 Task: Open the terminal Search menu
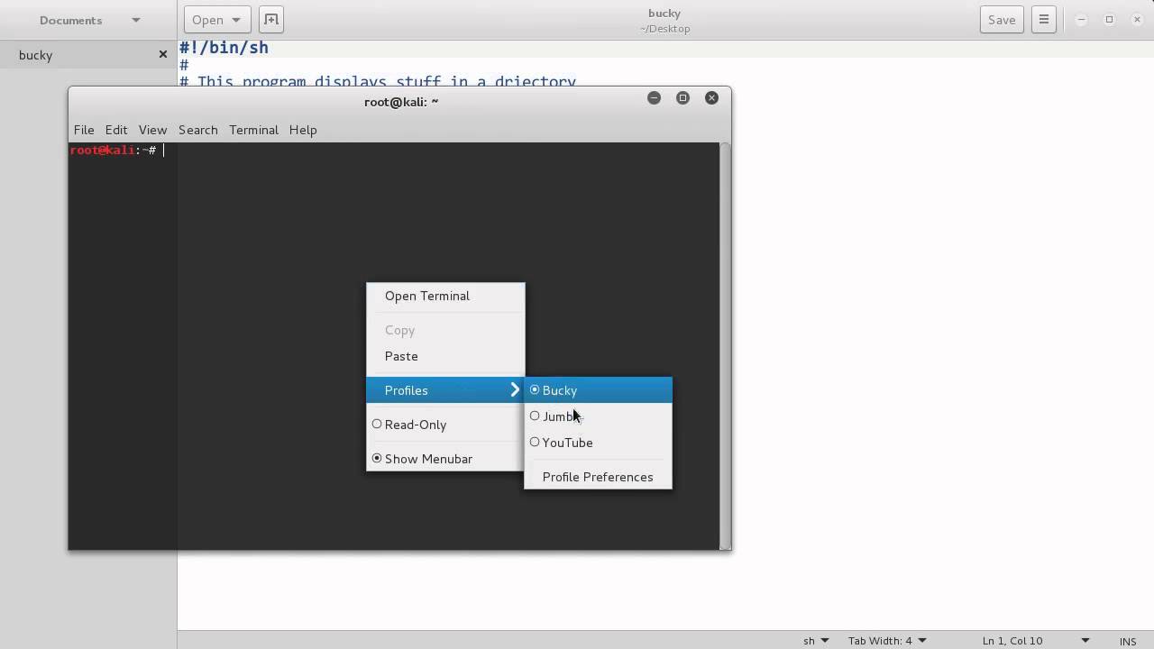[x=198, y=130]
